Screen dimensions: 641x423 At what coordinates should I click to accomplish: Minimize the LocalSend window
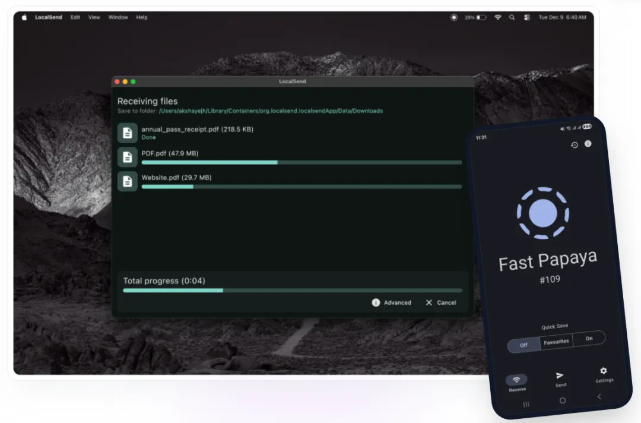[x=125, y=82]
